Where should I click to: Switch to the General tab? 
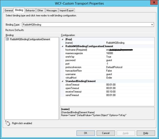[x=9, y=10]
